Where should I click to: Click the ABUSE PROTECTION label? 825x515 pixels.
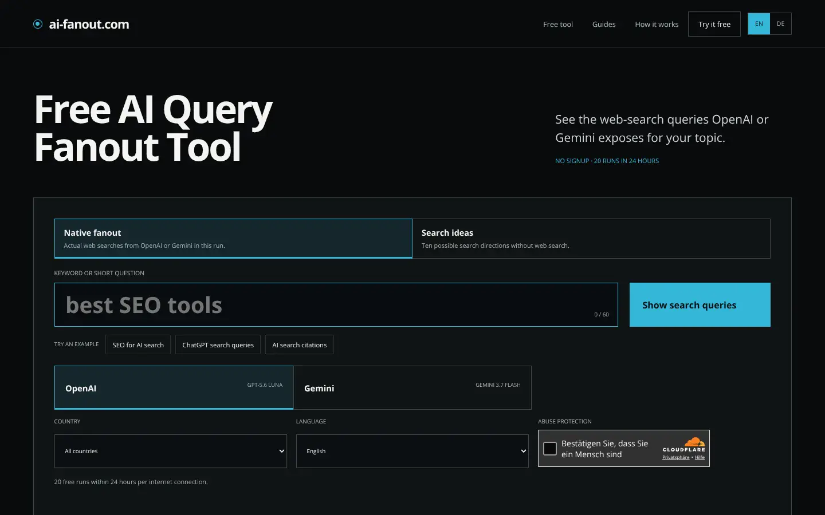tap(565, 422)
